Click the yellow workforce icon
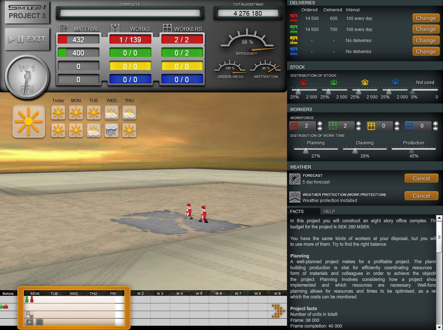This screenshot has height=330, width=443. [371, 126]
